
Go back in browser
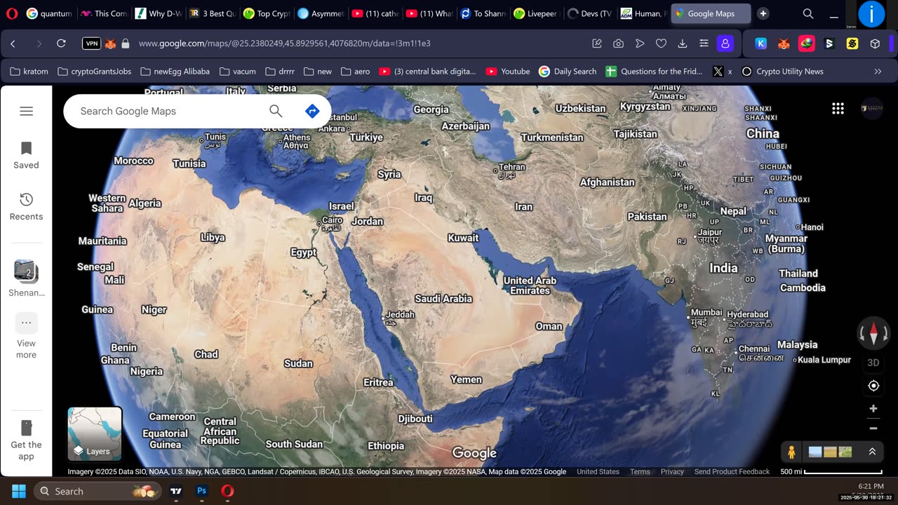coord(13,43)
